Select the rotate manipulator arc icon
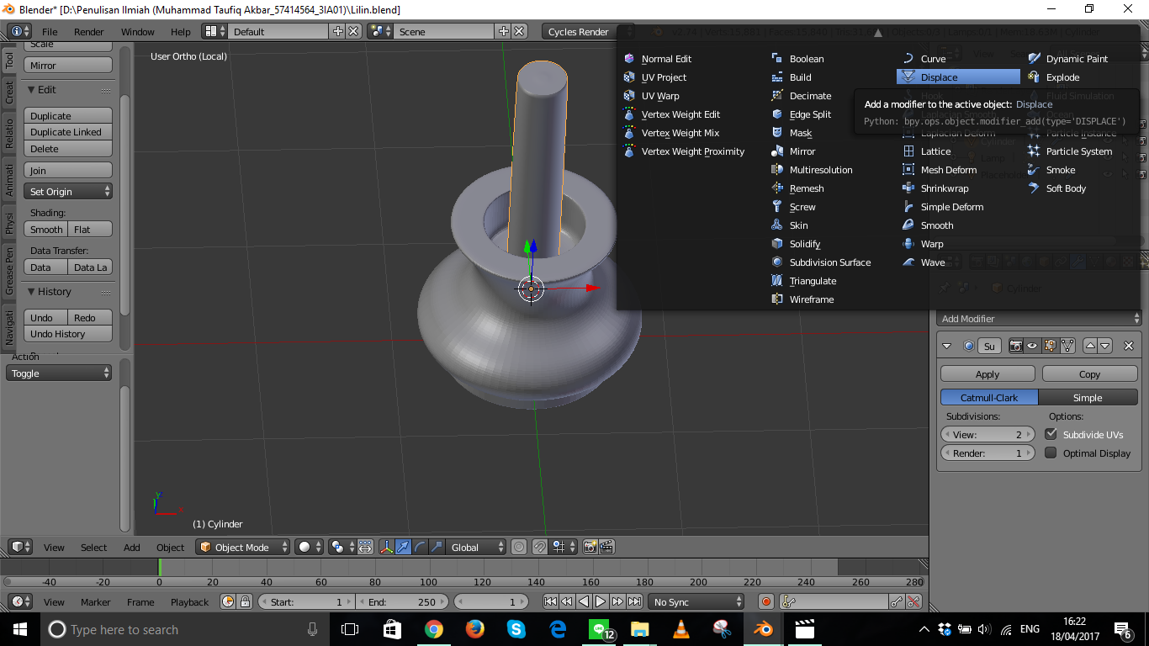The image size is (1149, 646). [x=420, y=547]
